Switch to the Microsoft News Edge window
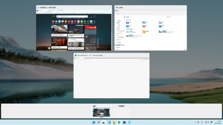Viewport: 223px width, 125px height. [111, 78]
